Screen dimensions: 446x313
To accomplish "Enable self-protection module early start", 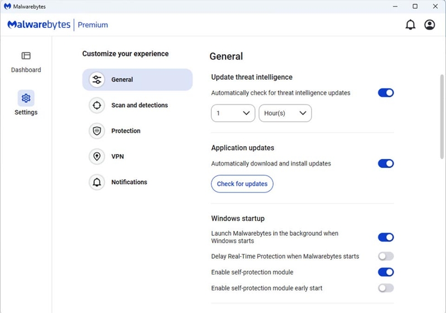I will click(x=386, y=288).
